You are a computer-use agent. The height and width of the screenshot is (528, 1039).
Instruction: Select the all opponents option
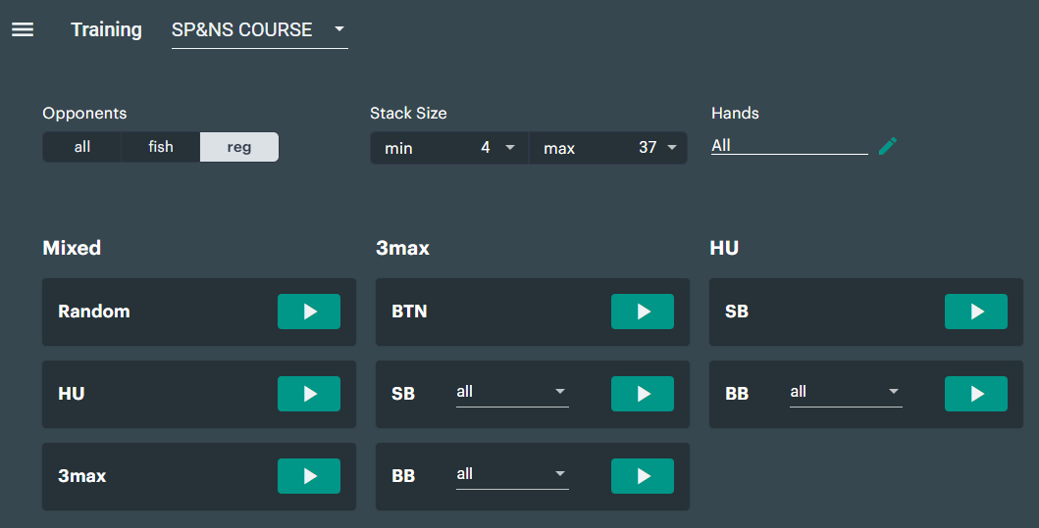coord(82,147)
